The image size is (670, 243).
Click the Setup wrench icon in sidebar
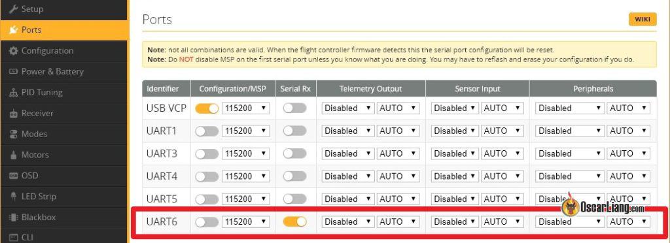[x=14, y=8]
